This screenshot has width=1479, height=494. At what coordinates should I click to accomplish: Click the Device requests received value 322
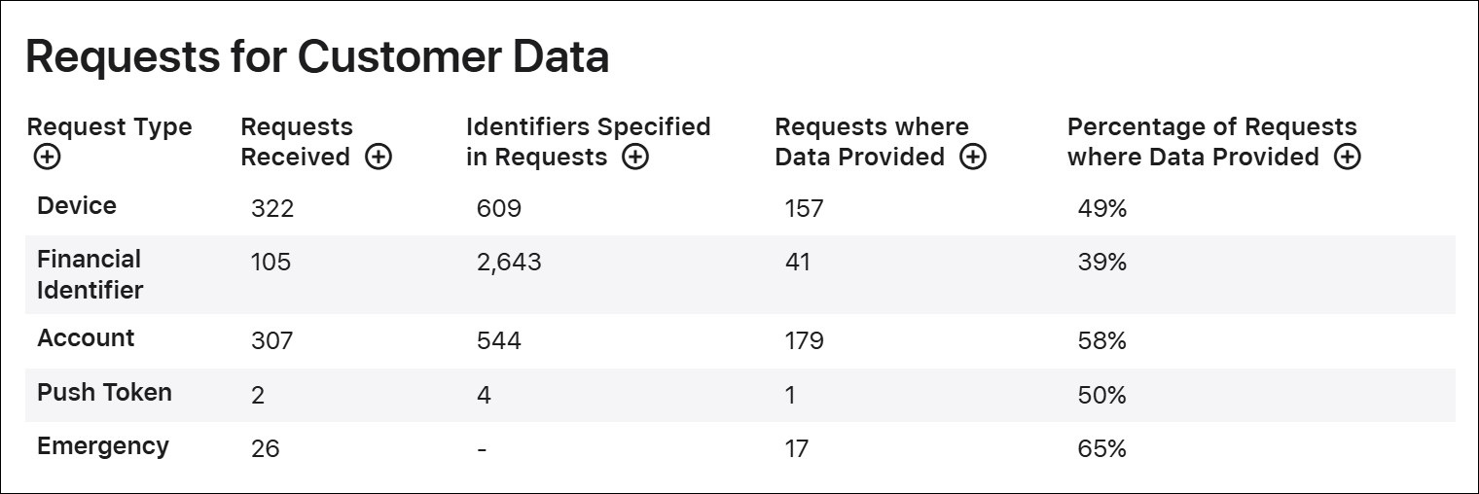pyautogui.click(x=272, y=208)
